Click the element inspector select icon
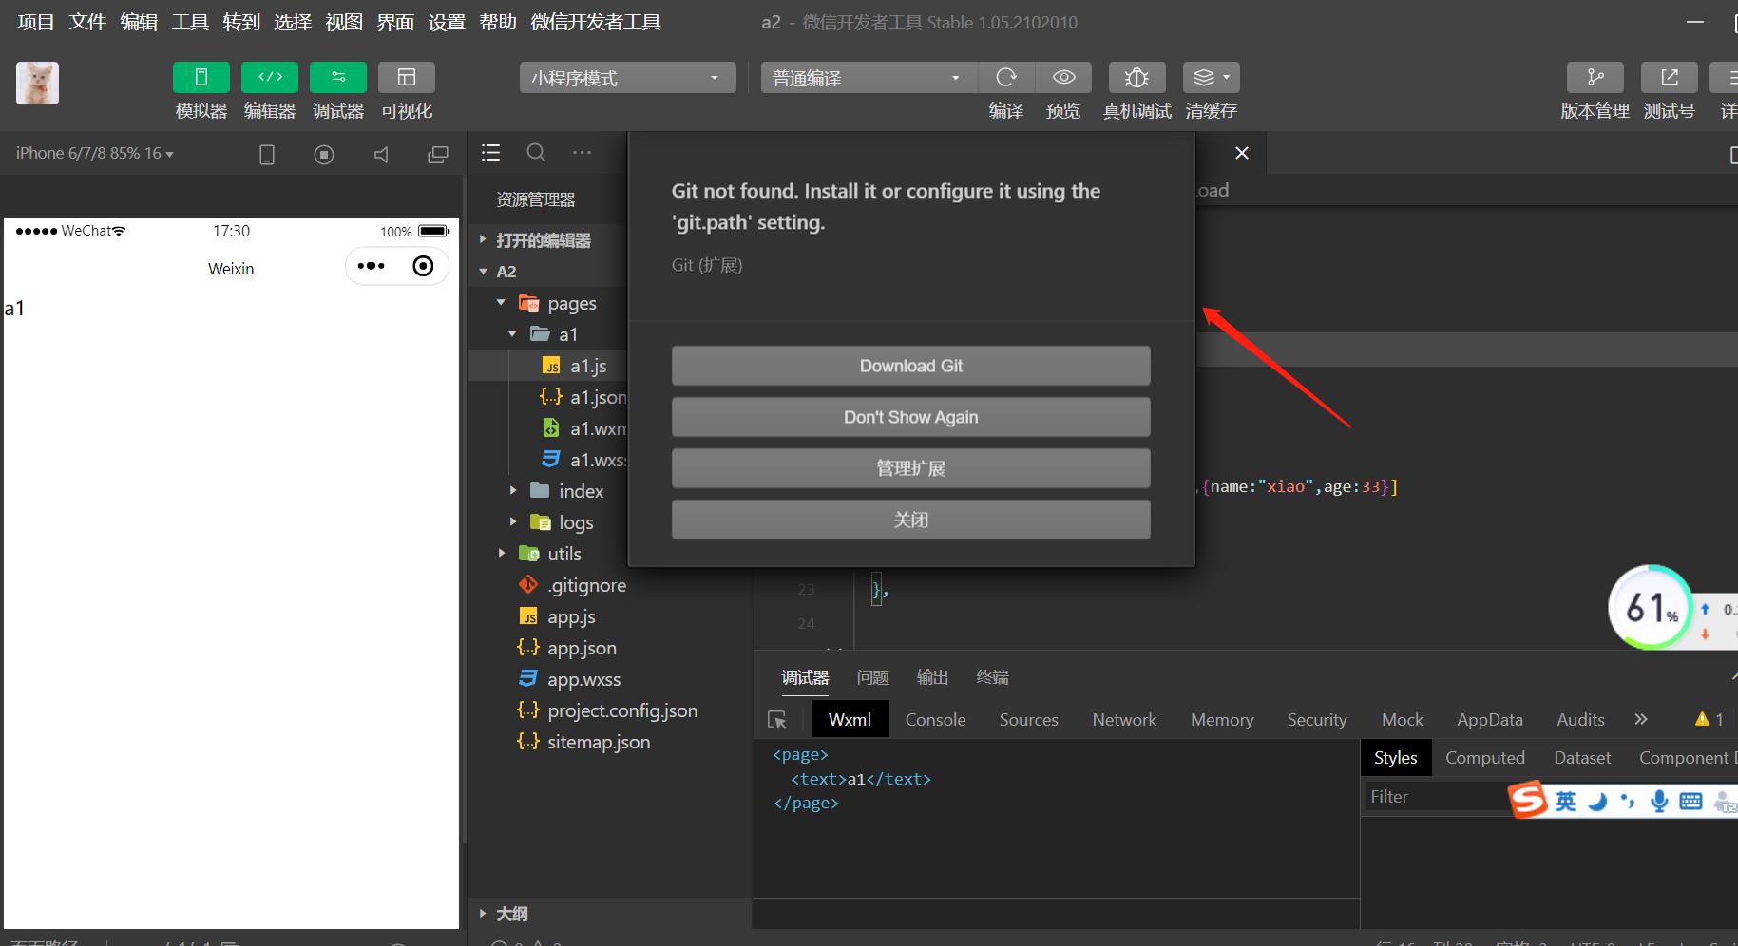The image size is (1738, 946). click(777, 720)
